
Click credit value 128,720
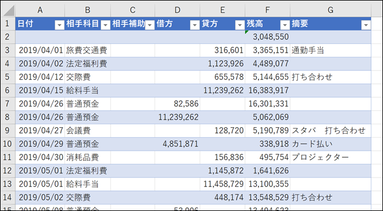pyautogui.click(x=223, y=131)
